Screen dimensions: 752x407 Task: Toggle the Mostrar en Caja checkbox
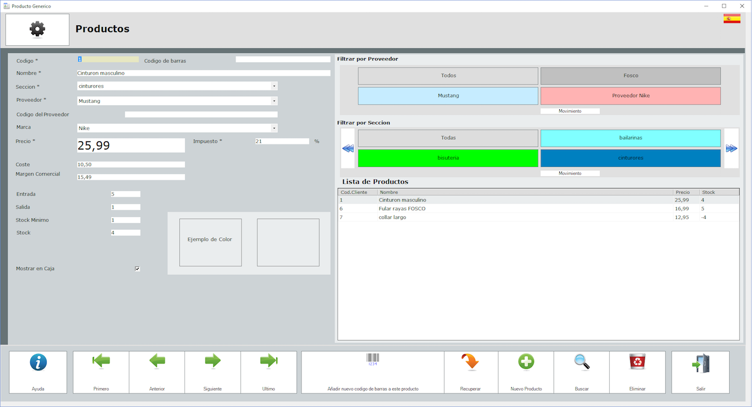(x=137, y=269)
